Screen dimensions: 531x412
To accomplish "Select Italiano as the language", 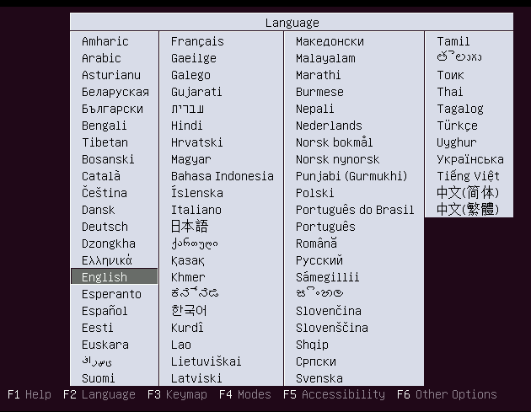I will (x=196, y=210).
